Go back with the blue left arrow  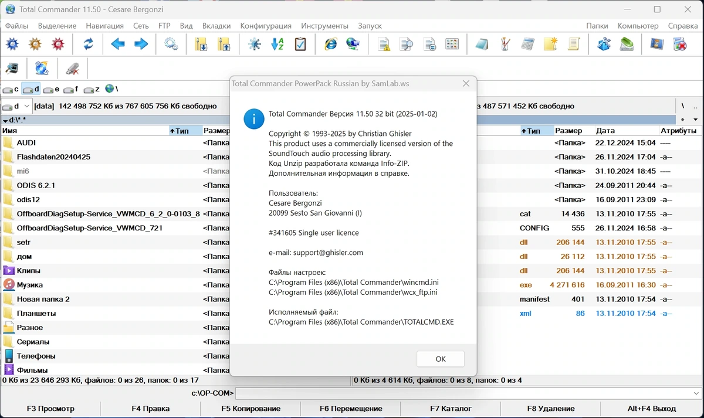point(118,44)
